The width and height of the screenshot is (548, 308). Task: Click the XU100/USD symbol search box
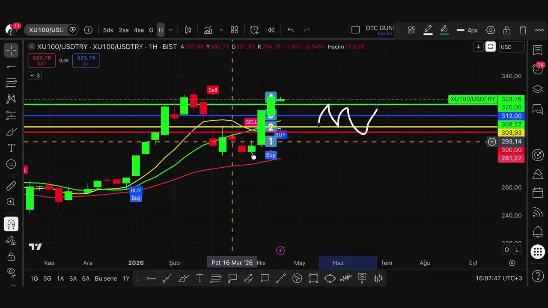51,30
